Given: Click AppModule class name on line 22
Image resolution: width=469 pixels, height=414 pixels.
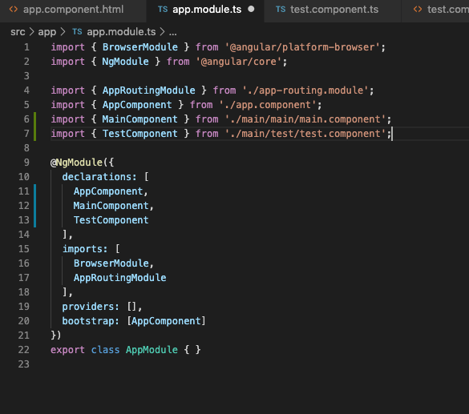Looking at the screenshot, I should tap(152, 350).
